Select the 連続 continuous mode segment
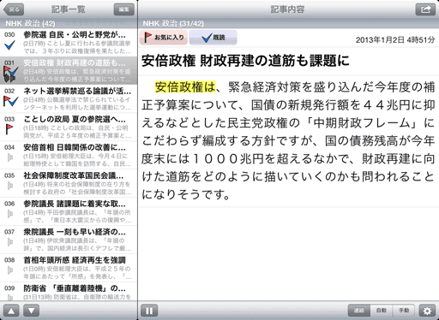439x320 pixels. point(359,311)
